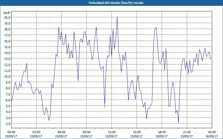Click the '19,0' y-axis label
This screenshot has height=139, width=223.
click(7, 23)
